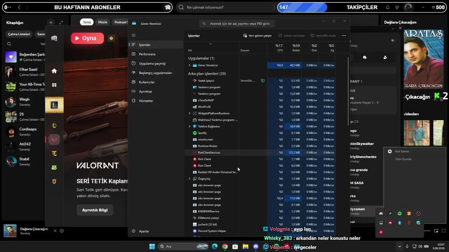This screenshot has width=449, height=252.
Task: Expand the Telefon Bağlantısı process row
Action: [189, 126]
